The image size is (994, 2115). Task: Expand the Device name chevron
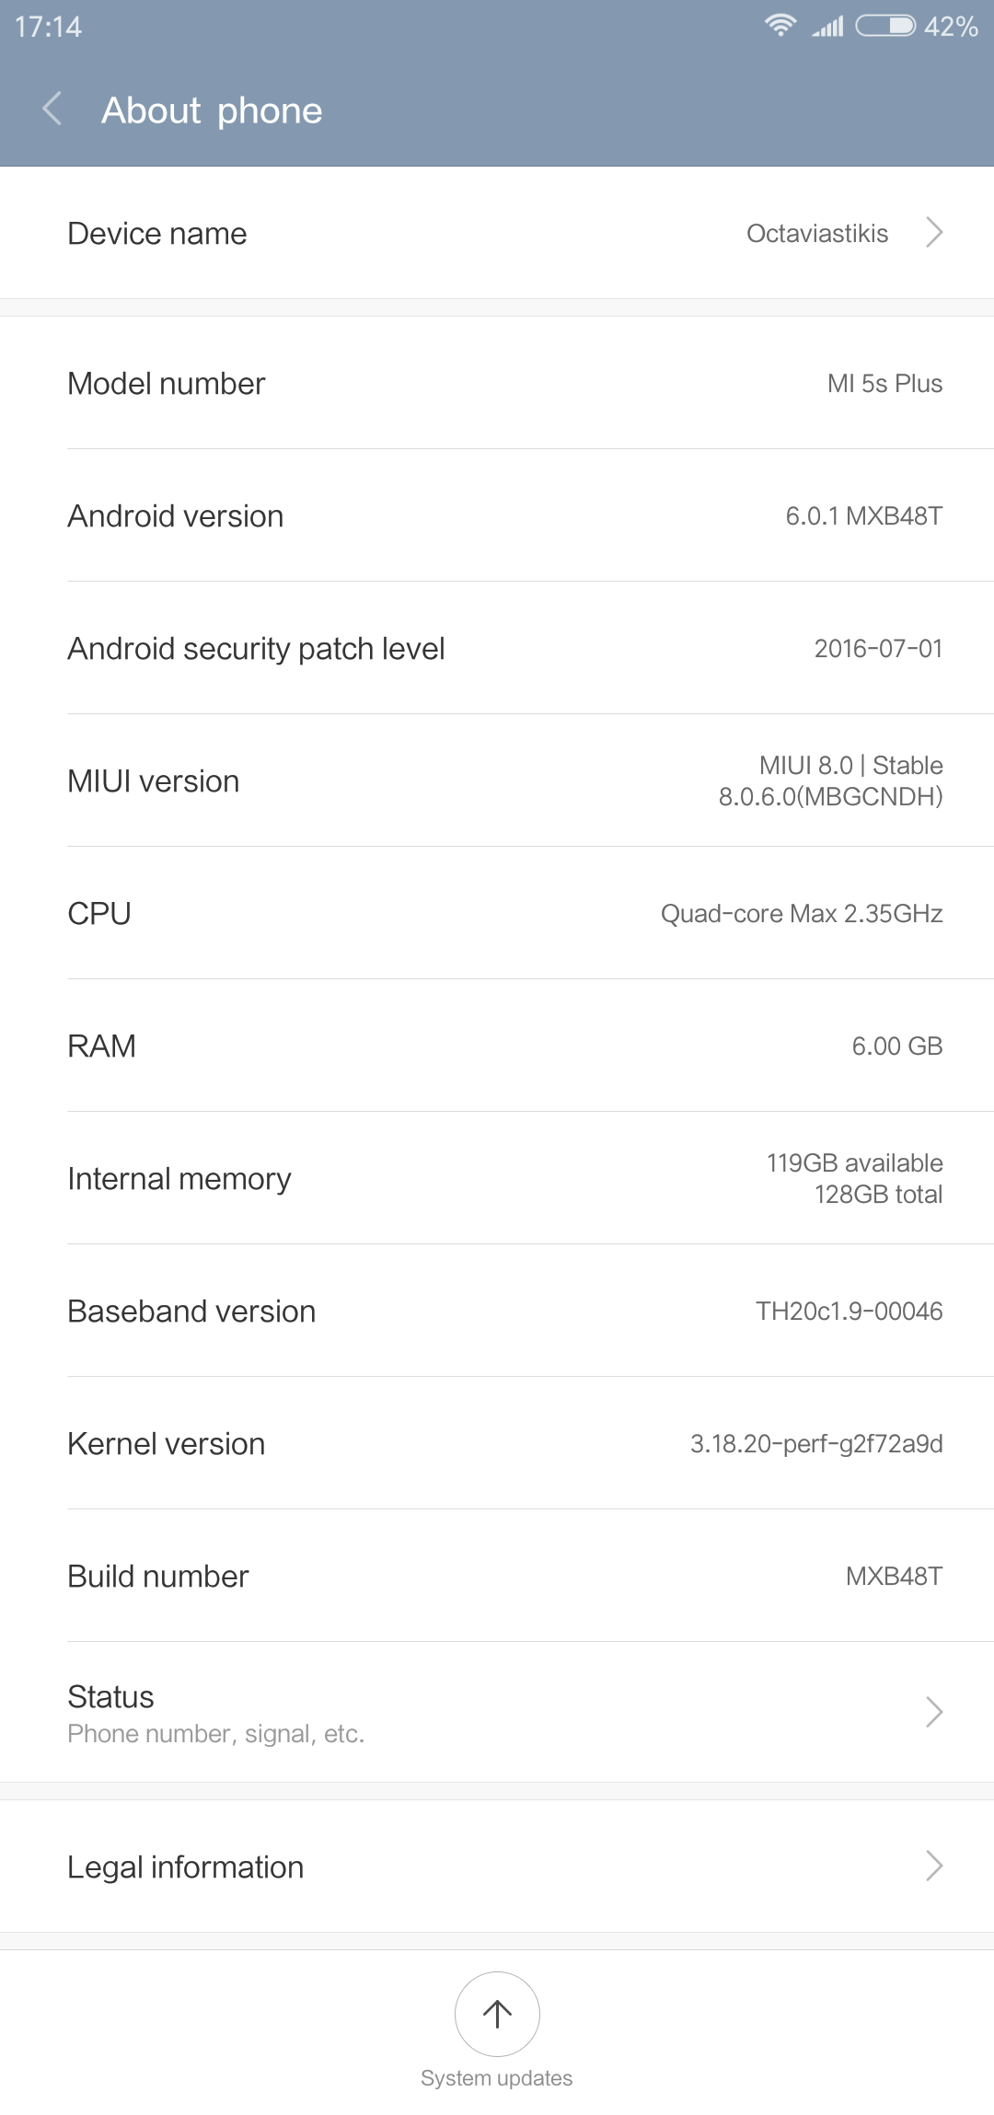934,233
